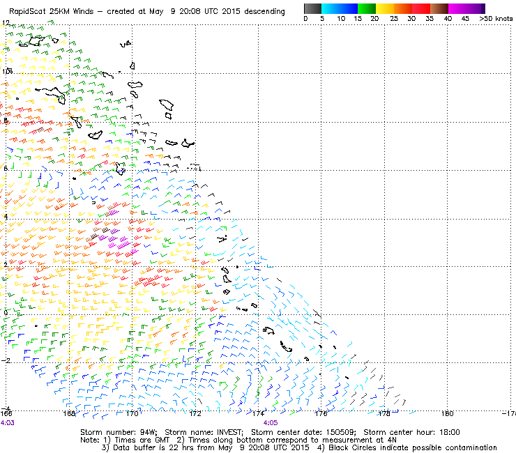Click the 'Storm number: 94W' text

119,432
